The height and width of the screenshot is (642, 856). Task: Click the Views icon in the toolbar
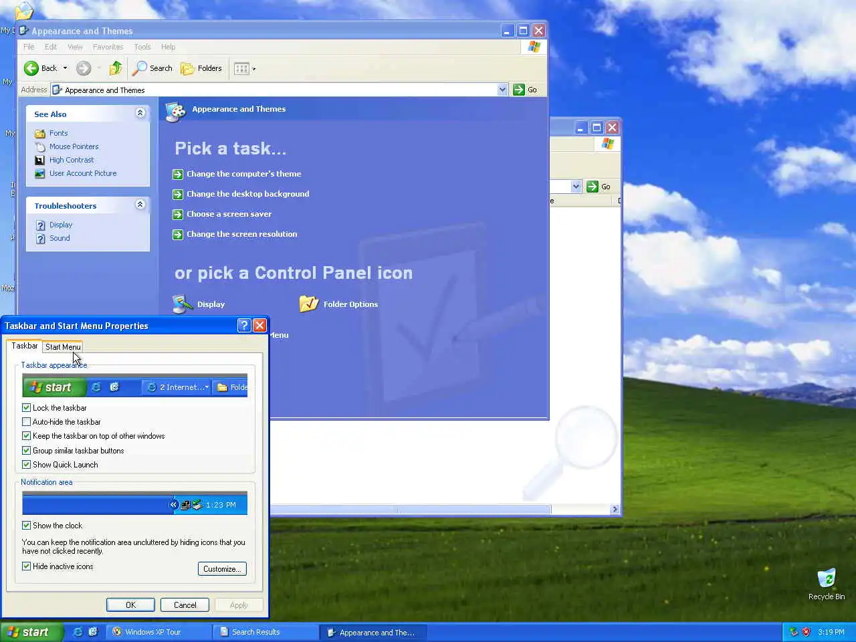241,68
